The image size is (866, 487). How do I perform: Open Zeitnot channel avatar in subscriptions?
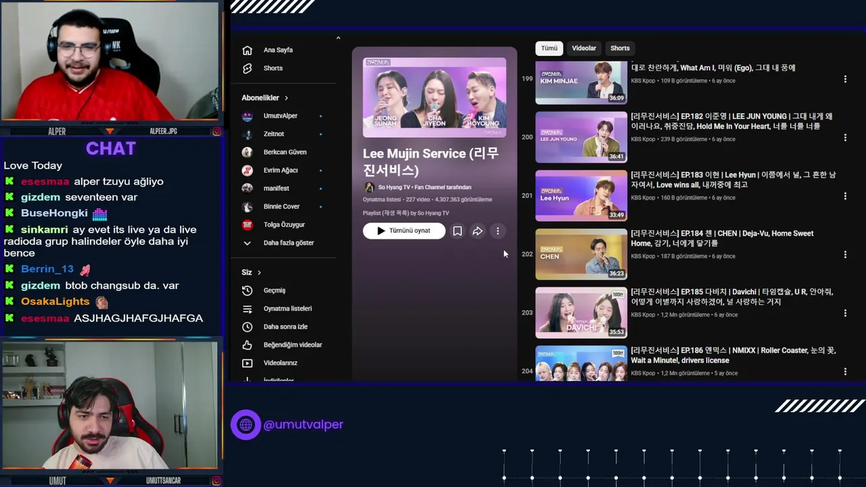247,134
